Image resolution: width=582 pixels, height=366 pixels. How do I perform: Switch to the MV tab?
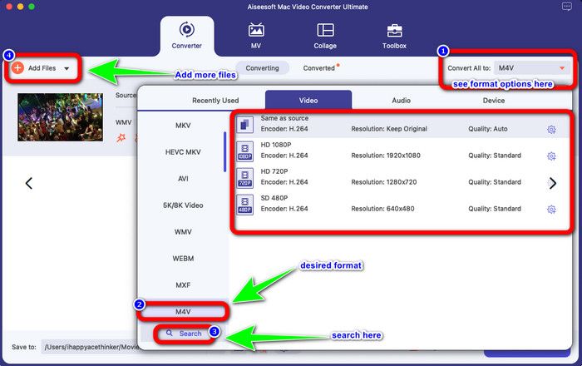pyautogui.click(x=256, y=36)
